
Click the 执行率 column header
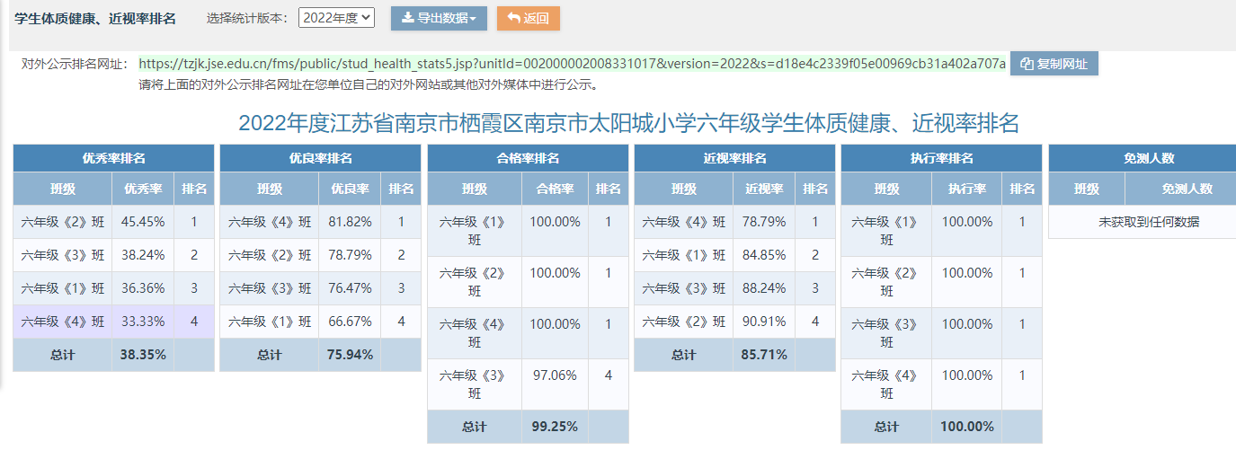[x=966, y=189]
